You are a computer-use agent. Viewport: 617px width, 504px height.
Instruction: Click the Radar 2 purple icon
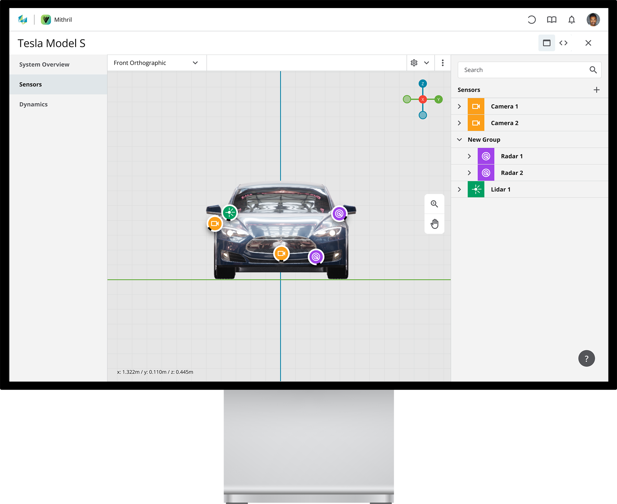click(x=486, y=173)
